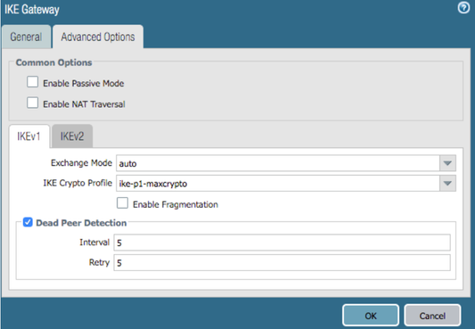This screenshot has width=475, height=329.
Task: Click the Enable NAT Traversal label
Action: click(84, 104)
